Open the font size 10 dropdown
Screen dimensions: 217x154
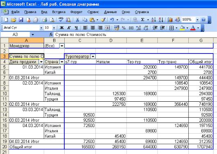click(x=54, y=28)
